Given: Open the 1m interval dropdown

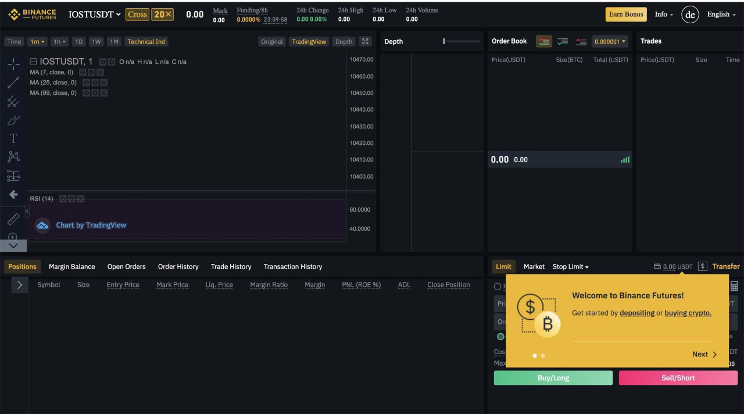Looking at the screenshot, I should (38, 41).
